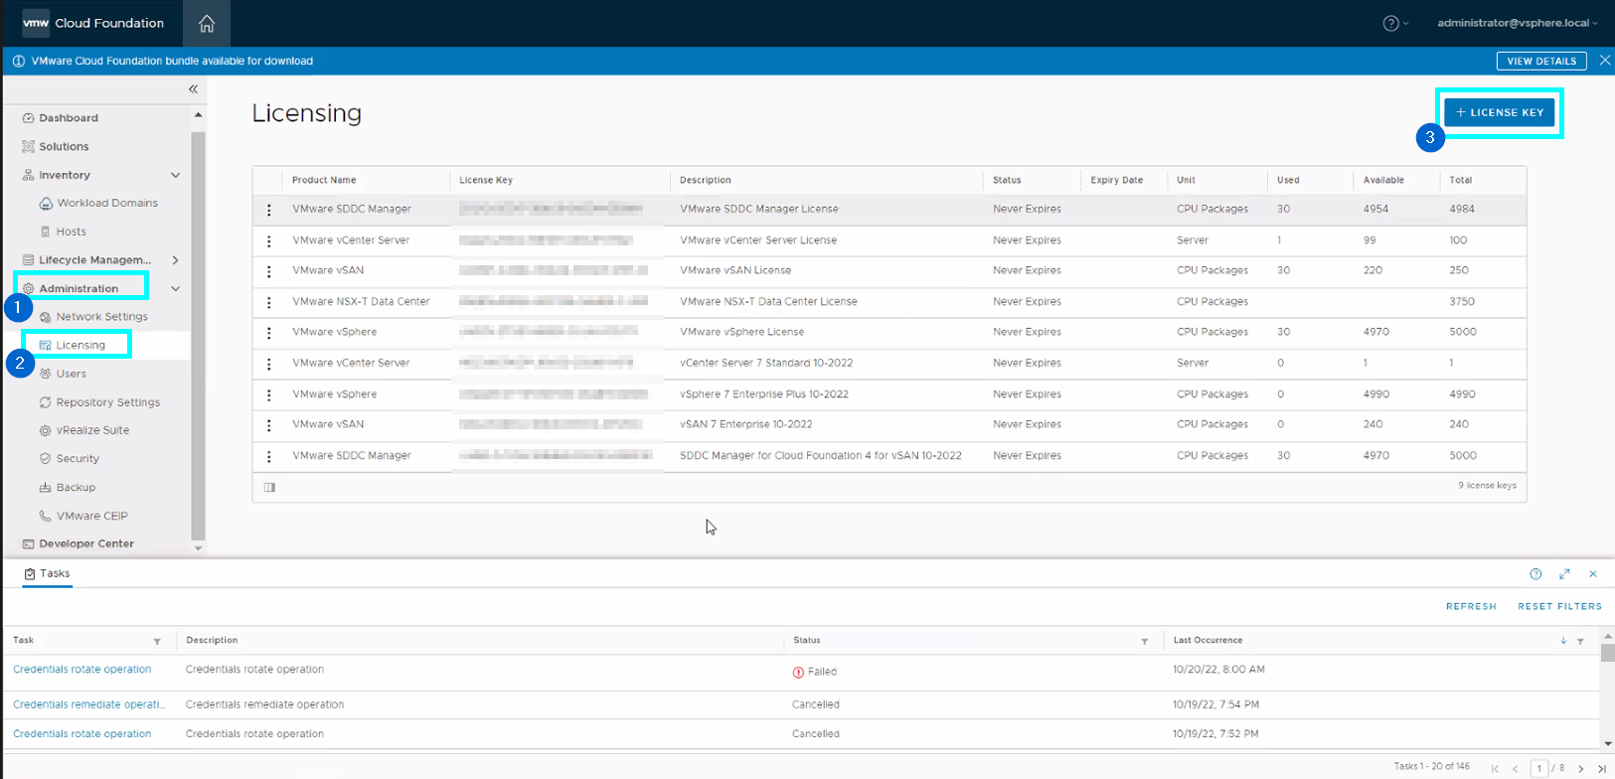Collapse the Administration section chevron

[x=176, y=289]
